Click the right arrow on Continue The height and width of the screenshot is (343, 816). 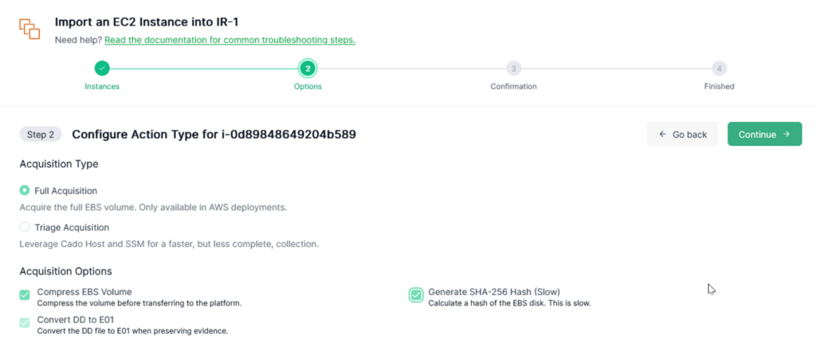tap(787, 134)
